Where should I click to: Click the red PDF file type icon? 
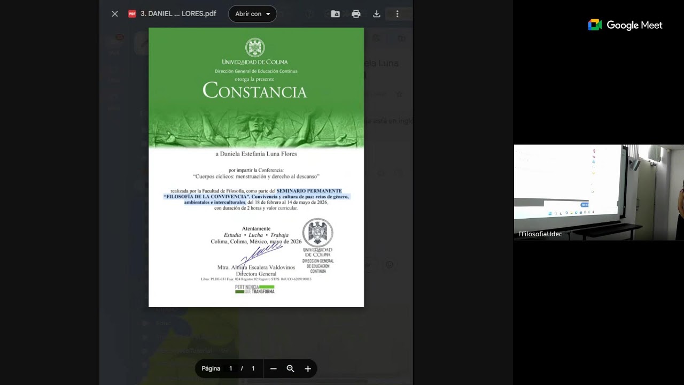[x=132, y=14]
